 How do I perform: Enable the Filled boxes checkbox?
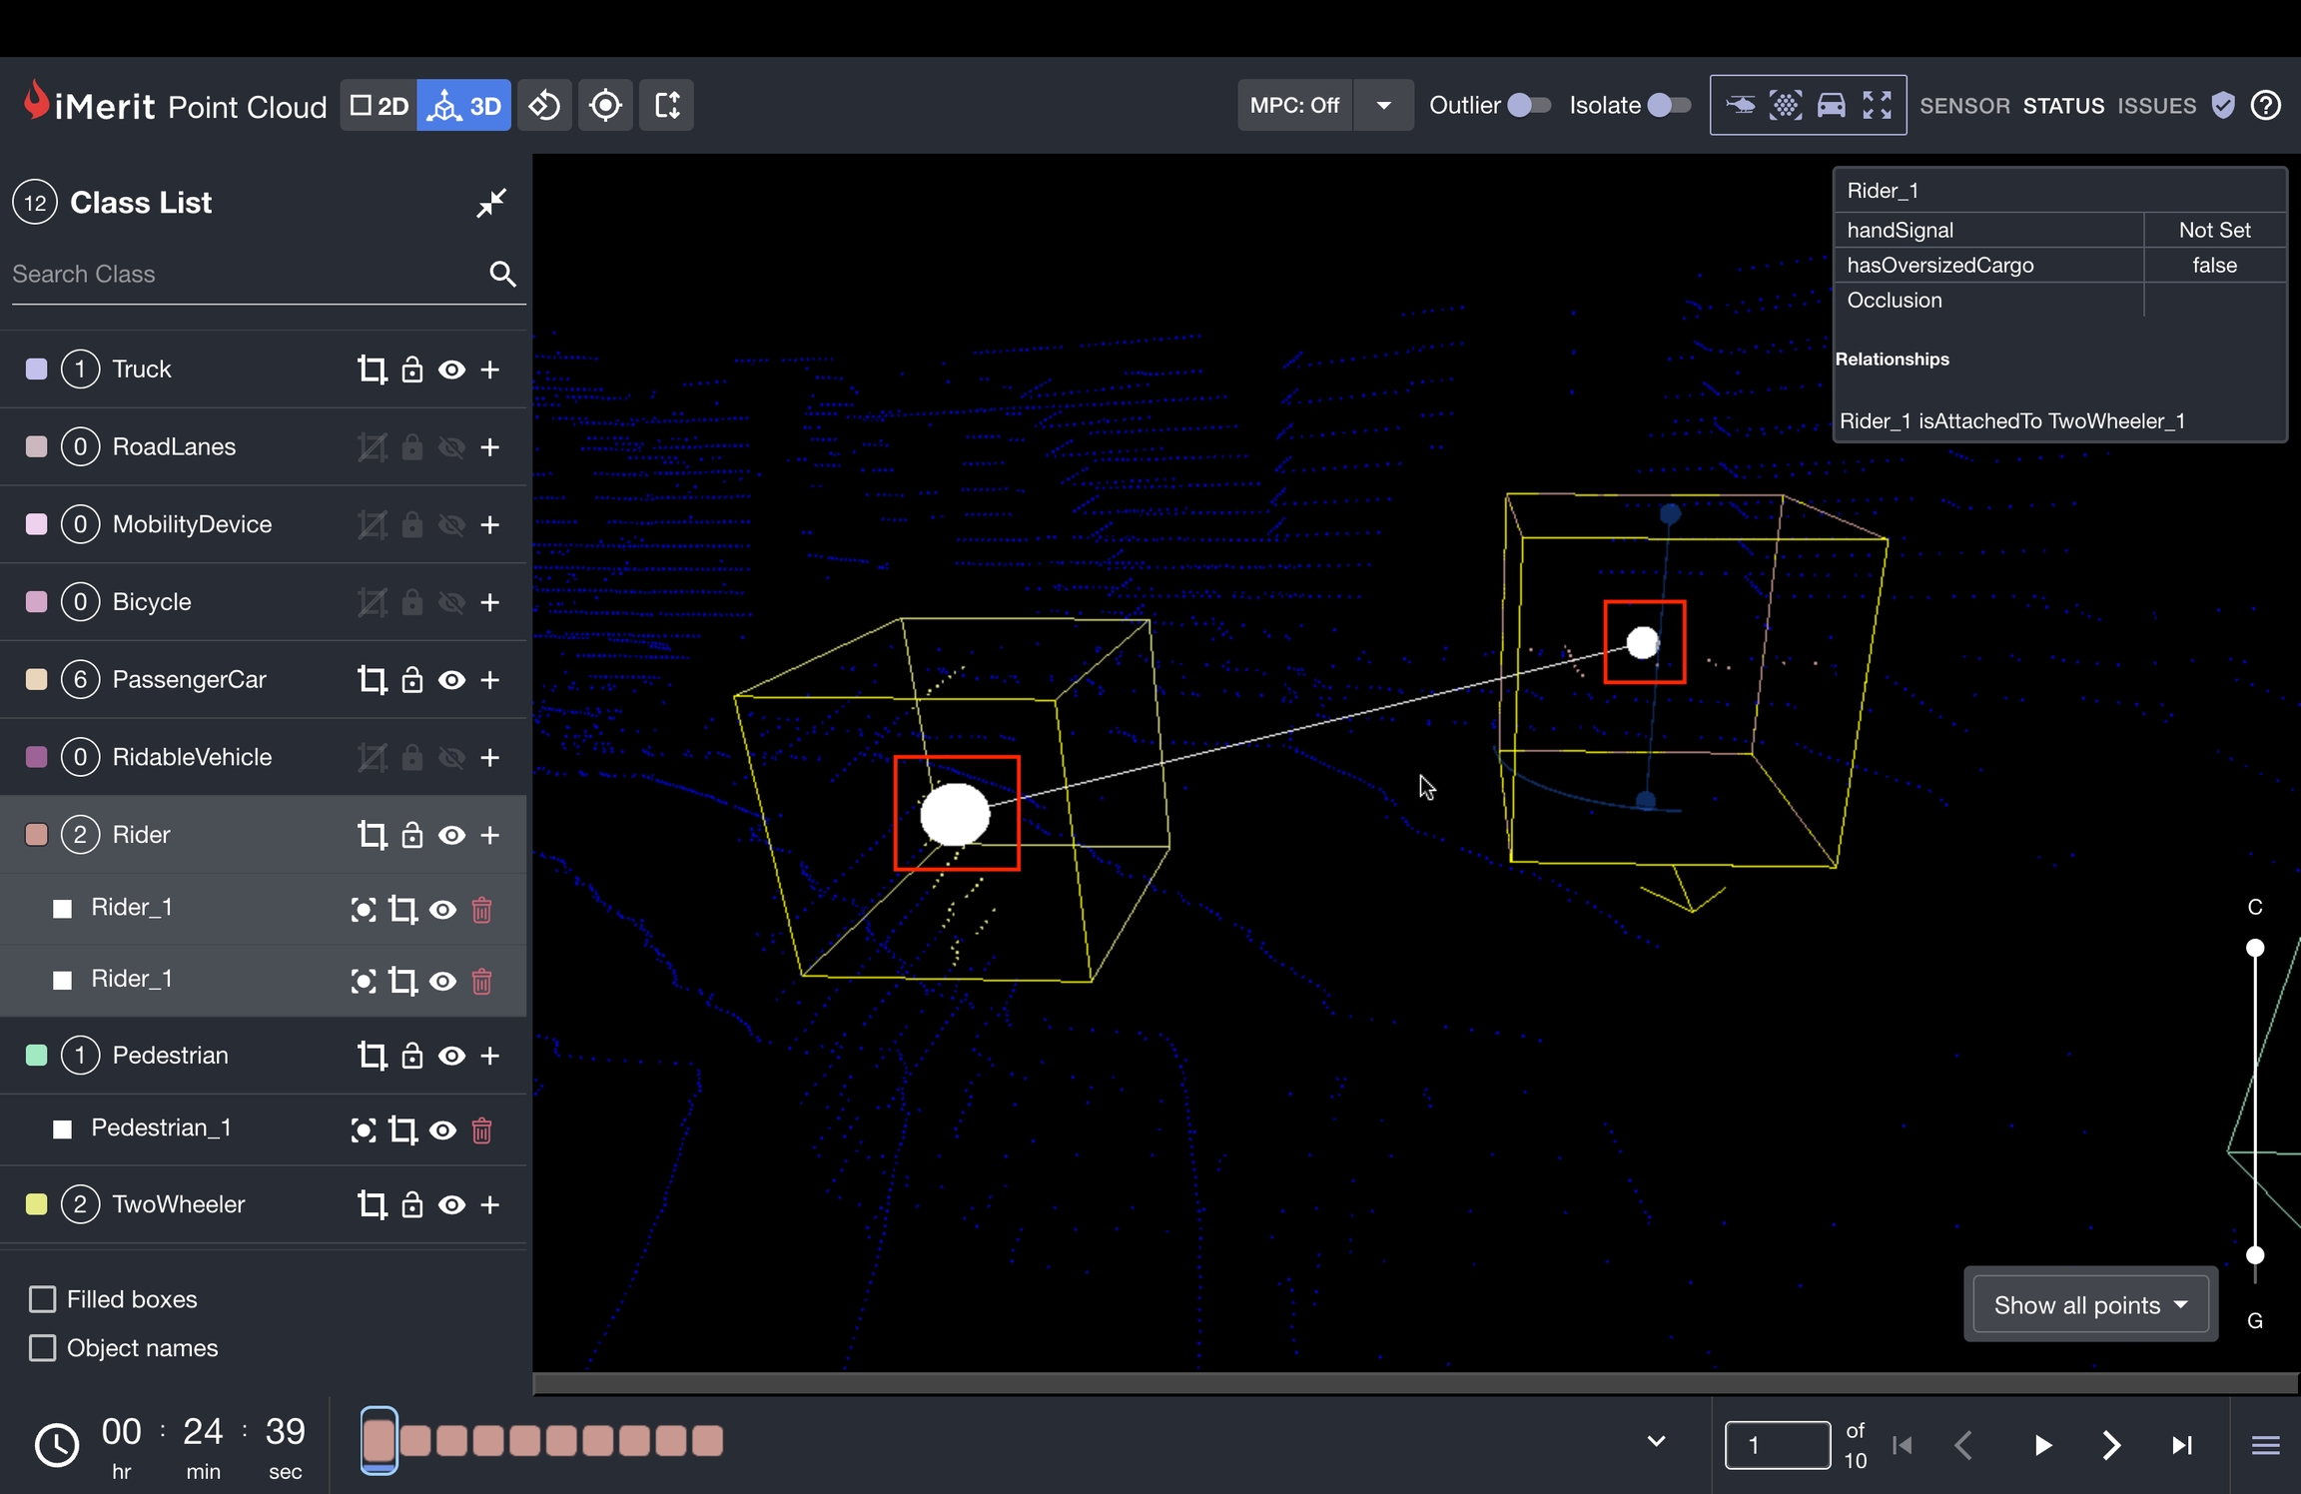click(x=42, y=1299)
